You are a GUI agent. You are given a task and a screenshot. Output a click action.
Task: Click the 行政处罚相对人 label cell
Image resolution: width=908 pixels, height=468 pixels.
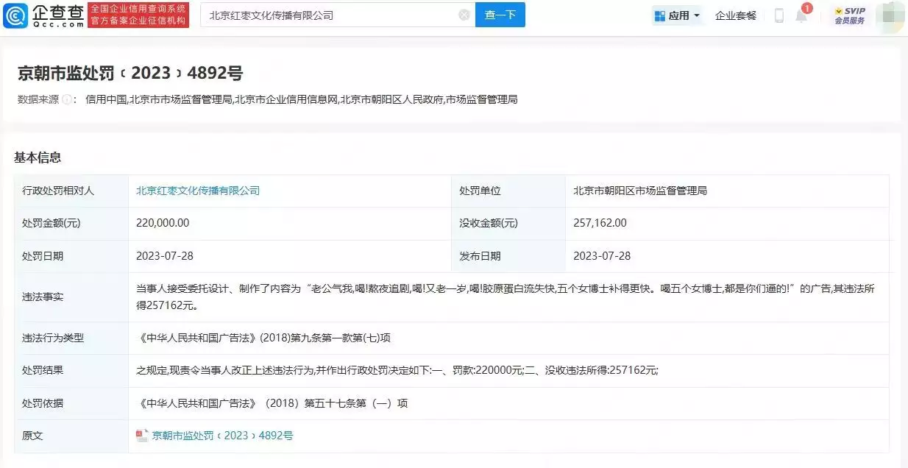[71, 191]
